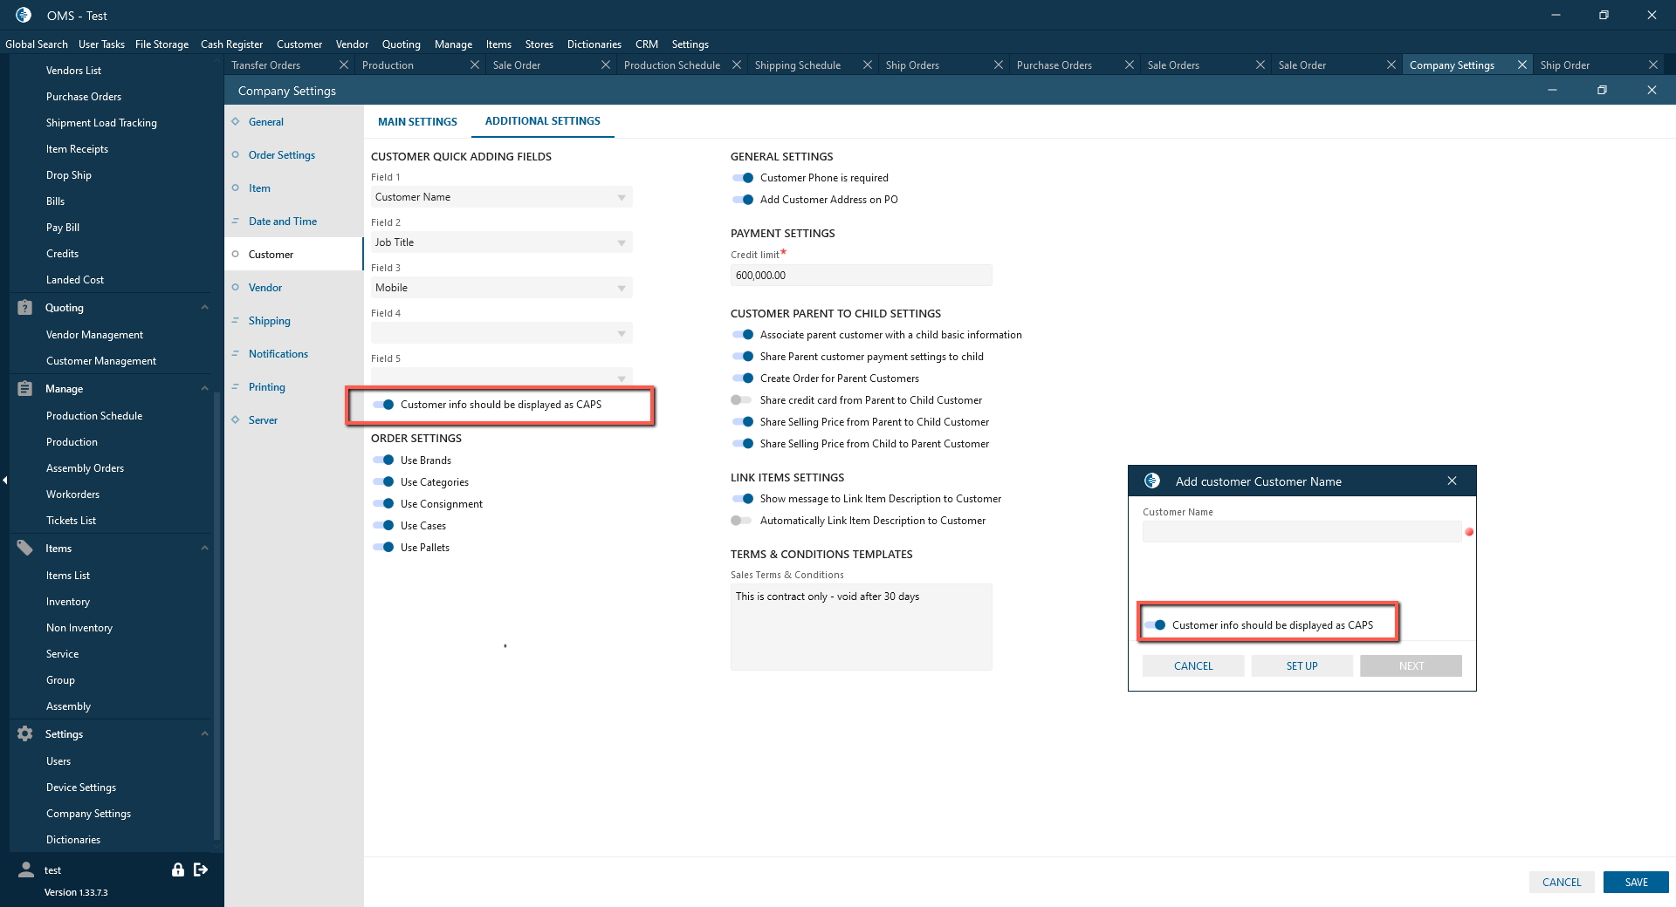Open the Field 1 Customer Name dropdown
The width and height of the screenshot is (1676, 907).
pyautogui.click(x=501, y=197)
